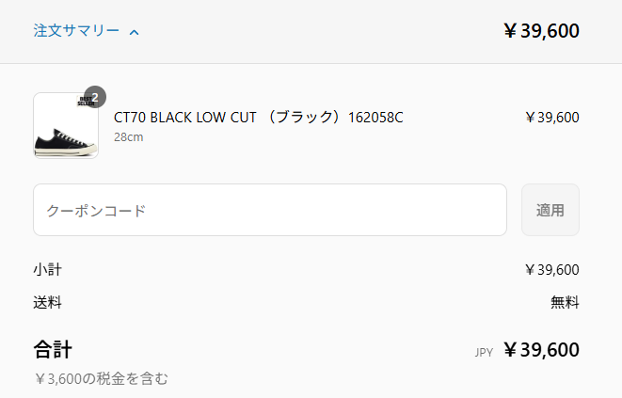Click the final total ¥39,600 amount

pos(541,350)
